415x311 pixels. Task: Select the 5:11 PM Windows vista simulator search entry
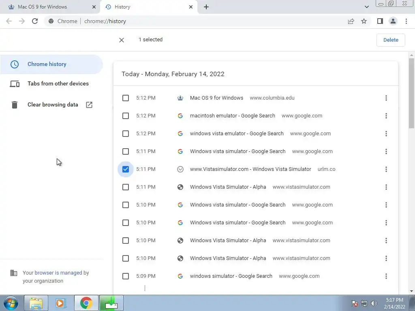click(126, 151)
